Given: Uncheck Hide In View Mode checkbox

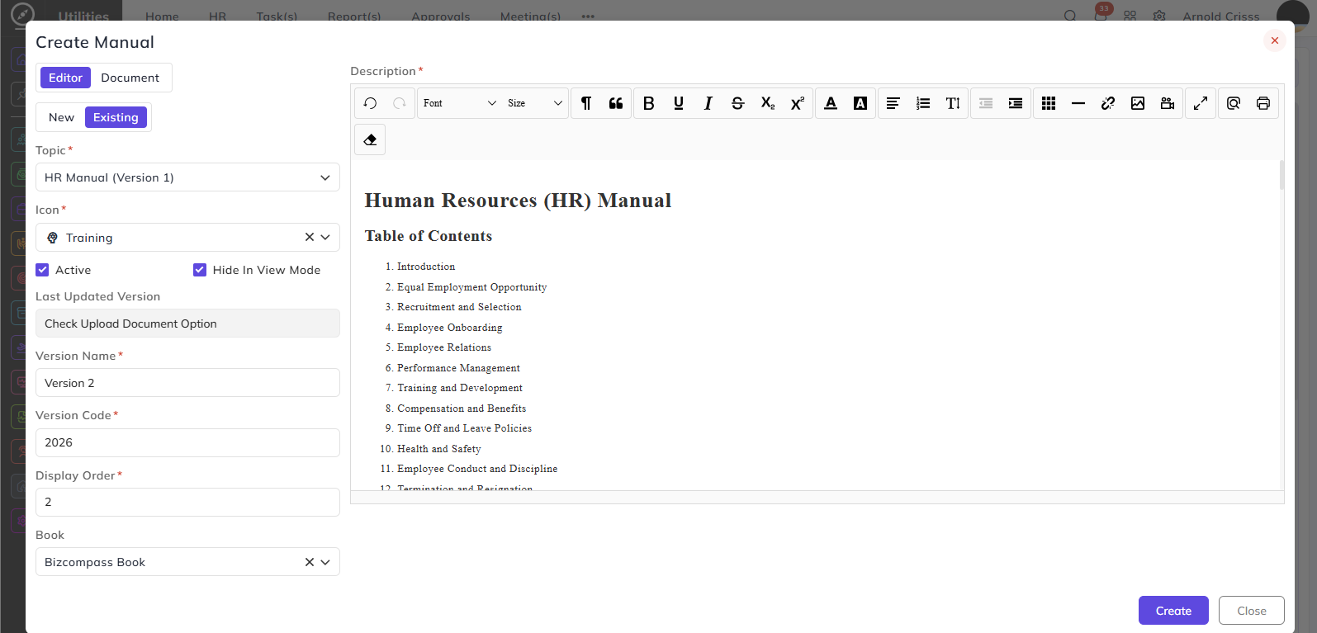Looking at the screenshot, I should click(x=200, y=270).
